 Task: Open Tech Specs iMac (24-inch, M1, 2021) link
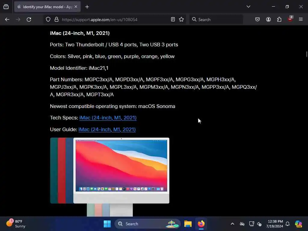108,118
